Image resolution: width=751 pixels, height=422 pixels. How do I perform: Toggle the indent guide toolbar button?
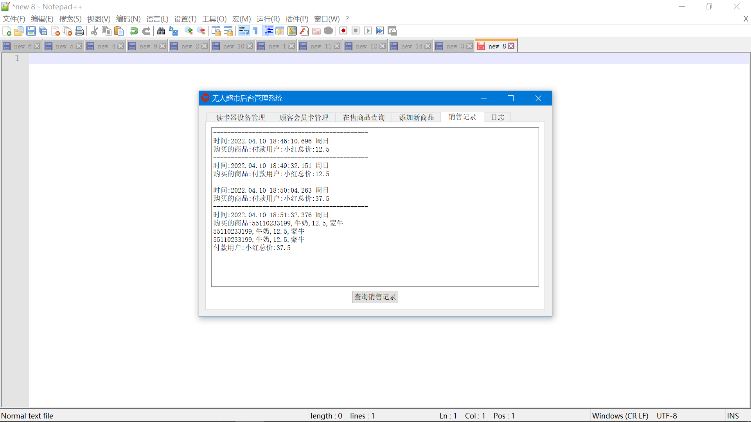tap(268, 31)
